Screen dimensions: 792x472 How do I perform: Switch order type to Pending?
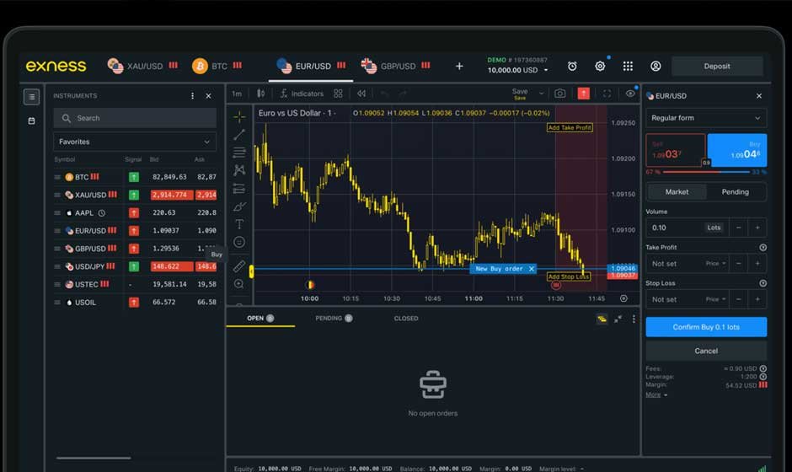point(735,192)
